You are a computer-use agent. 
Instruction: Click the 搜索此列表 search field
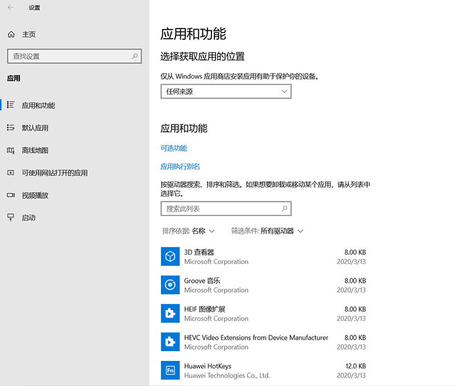(x=219, y=209)
